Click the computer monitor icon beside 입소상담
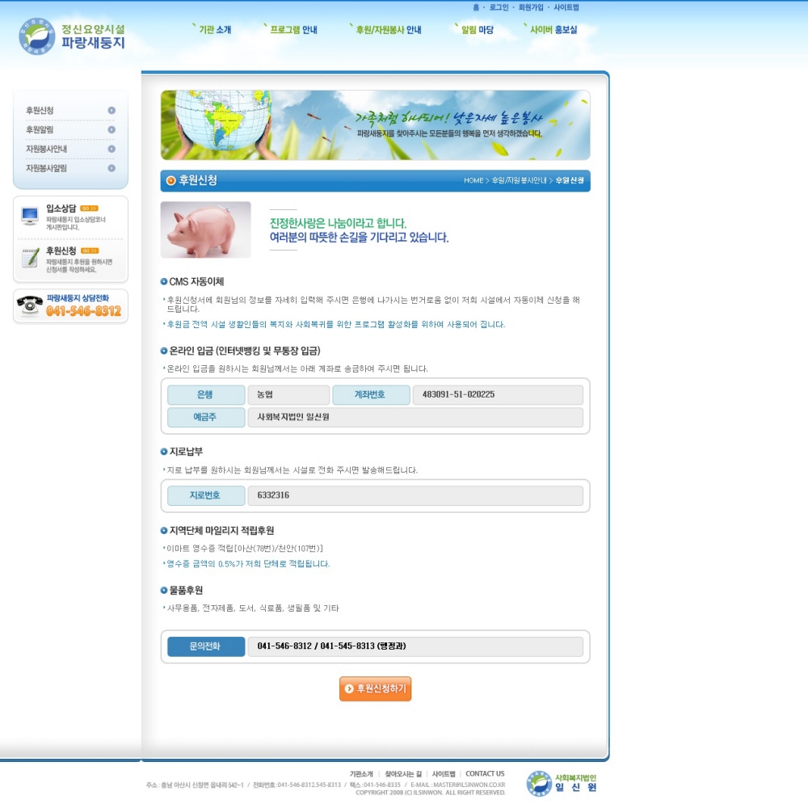 click(30, 216)
